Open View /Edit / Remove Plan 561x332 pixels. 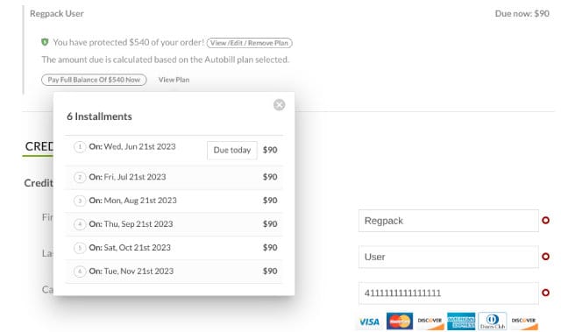249,43
